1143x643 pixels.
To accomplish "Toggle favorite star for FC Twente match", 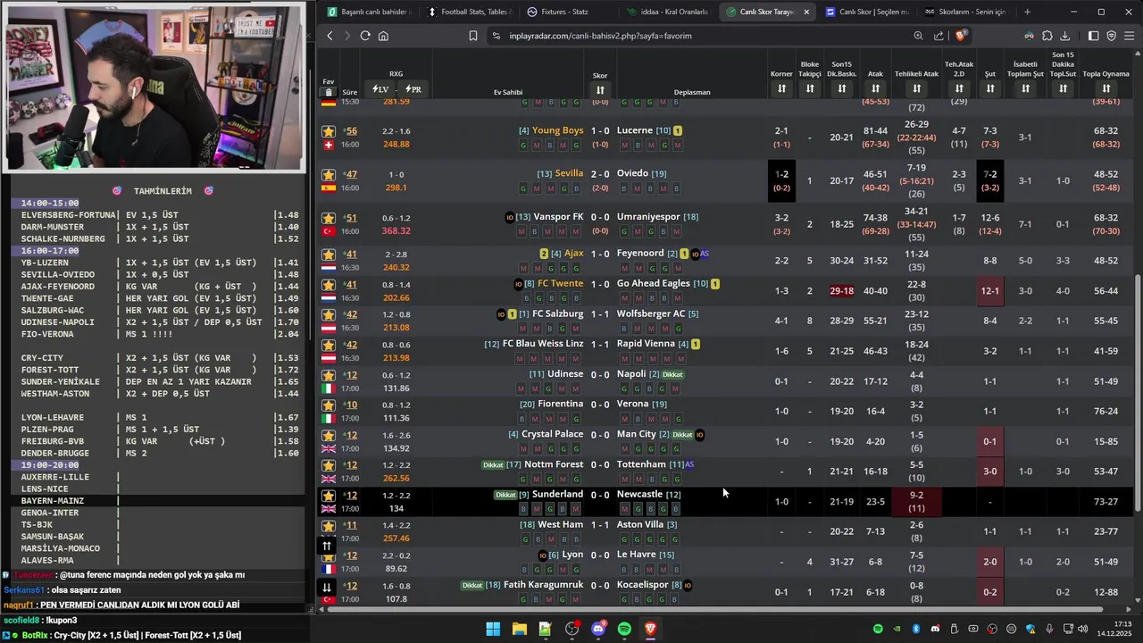I will click(329, 285).
